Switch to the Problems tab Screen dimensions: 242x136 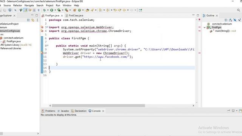[x=48, y=111]
